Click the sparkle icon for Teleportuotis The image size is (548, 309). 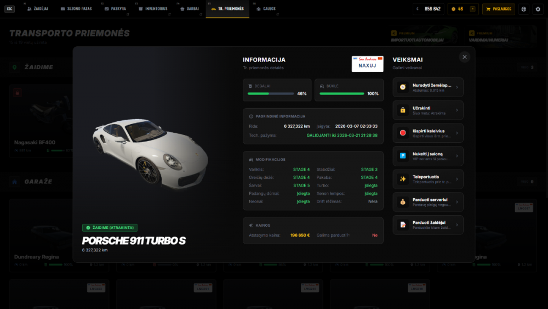click(x=403, y=179)
